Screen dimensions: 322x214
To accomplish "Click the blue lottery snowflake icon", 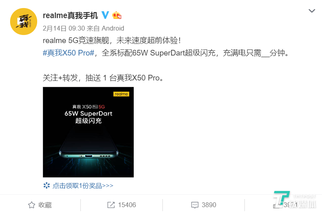I will pyautogui.click(x=46, y=185).
